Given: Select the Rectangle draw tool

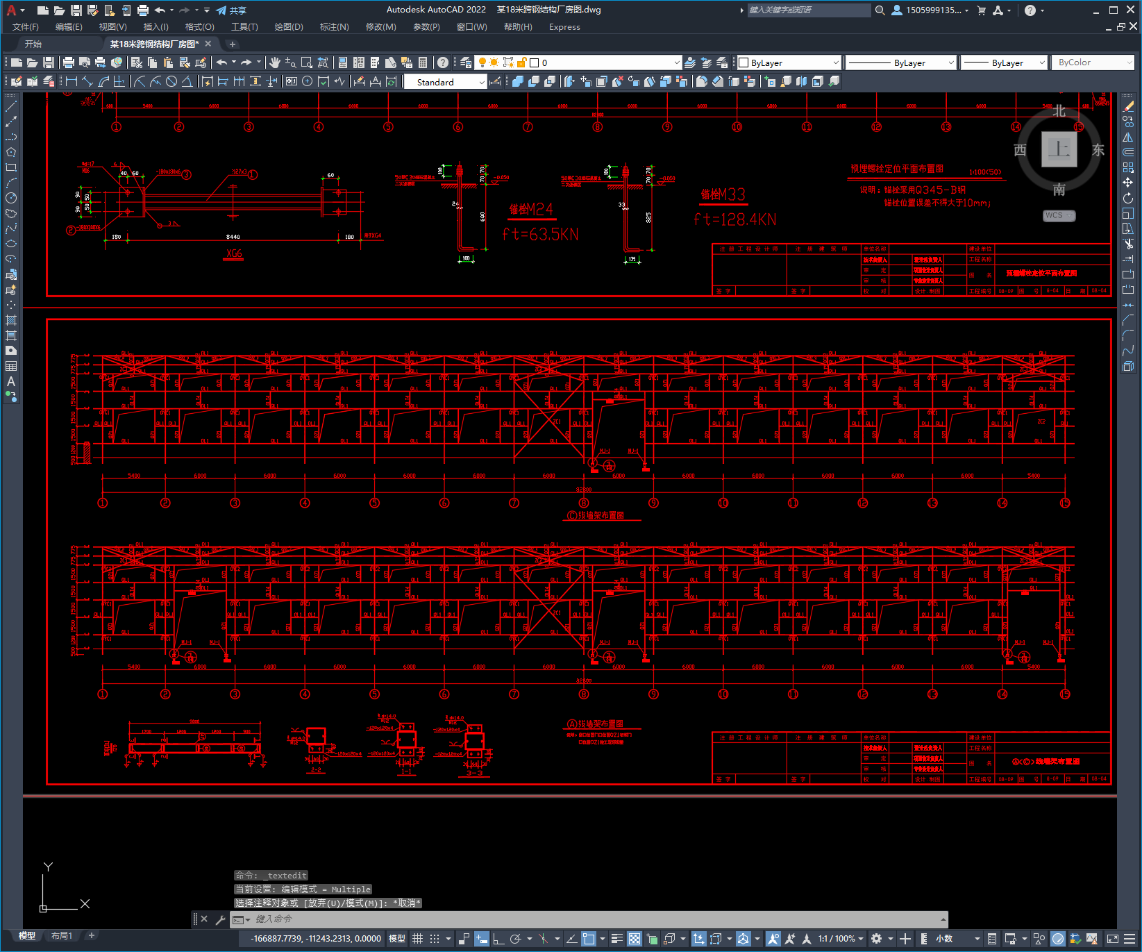Looking at the screenshot, I should click(11, 167).
